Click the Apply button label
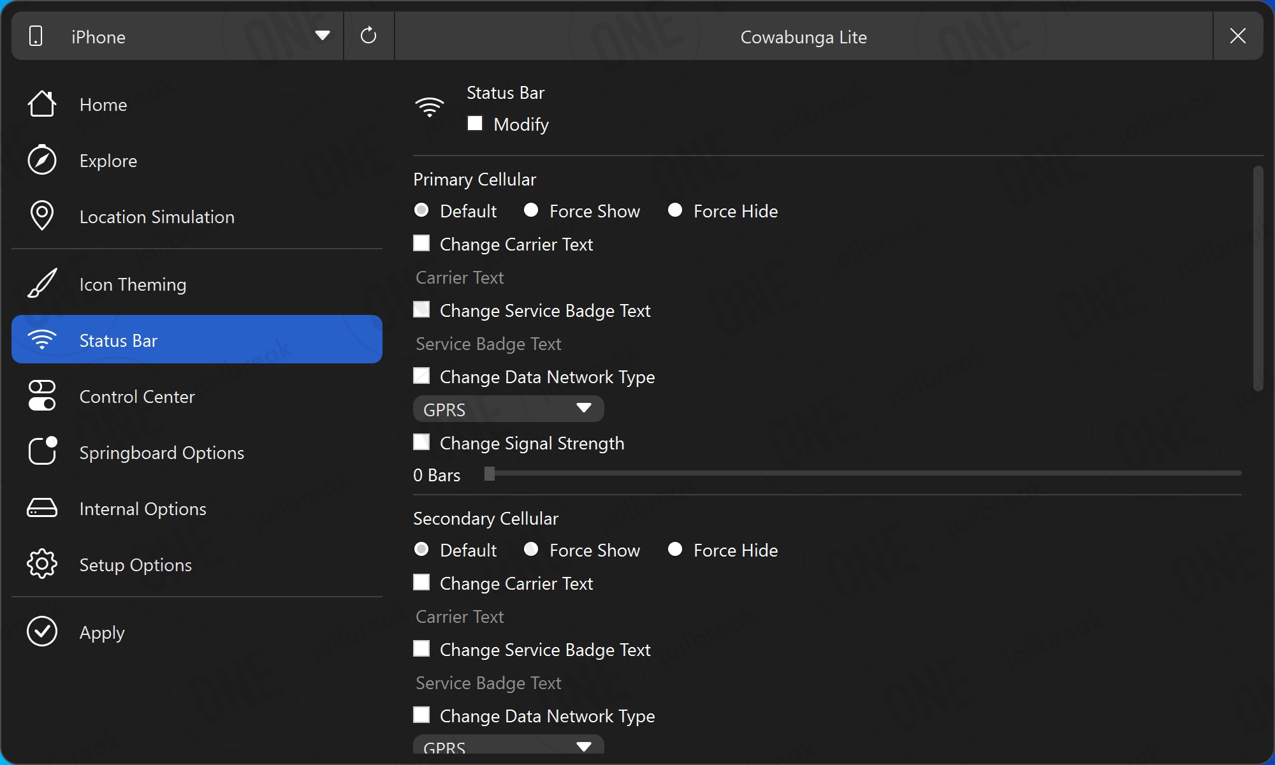 coord(102,633)
